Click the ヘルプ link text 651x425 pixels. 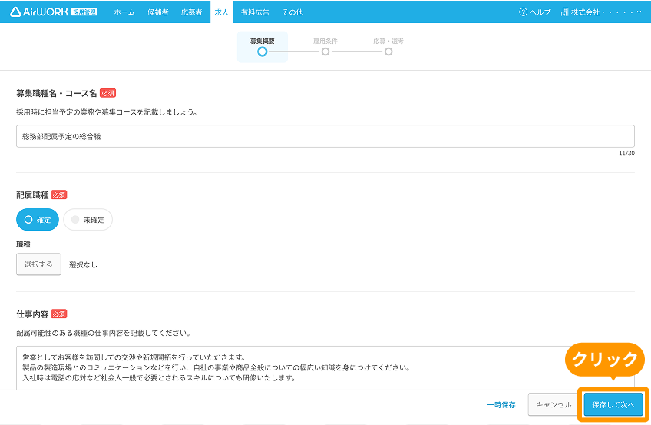point(540,12)
